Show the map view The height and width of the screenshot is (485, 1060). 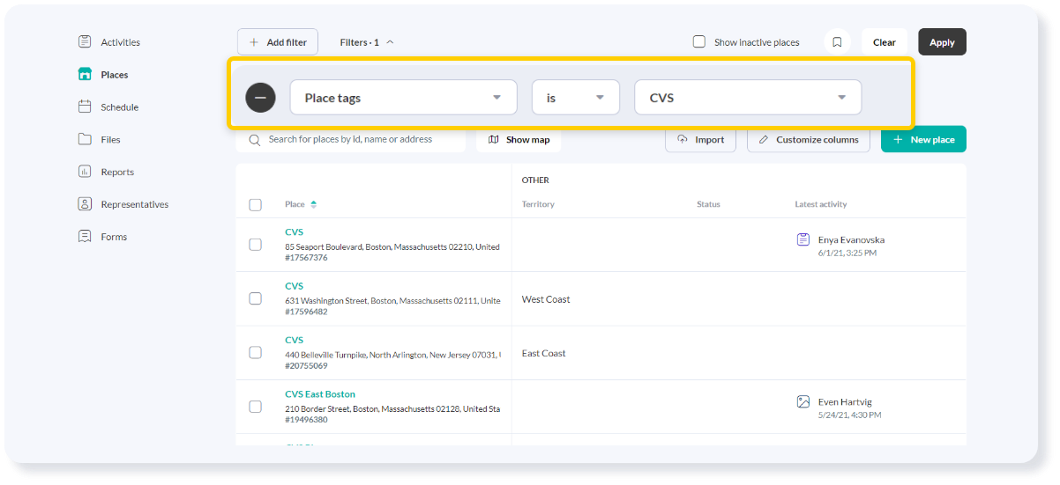tap(519, 139)
